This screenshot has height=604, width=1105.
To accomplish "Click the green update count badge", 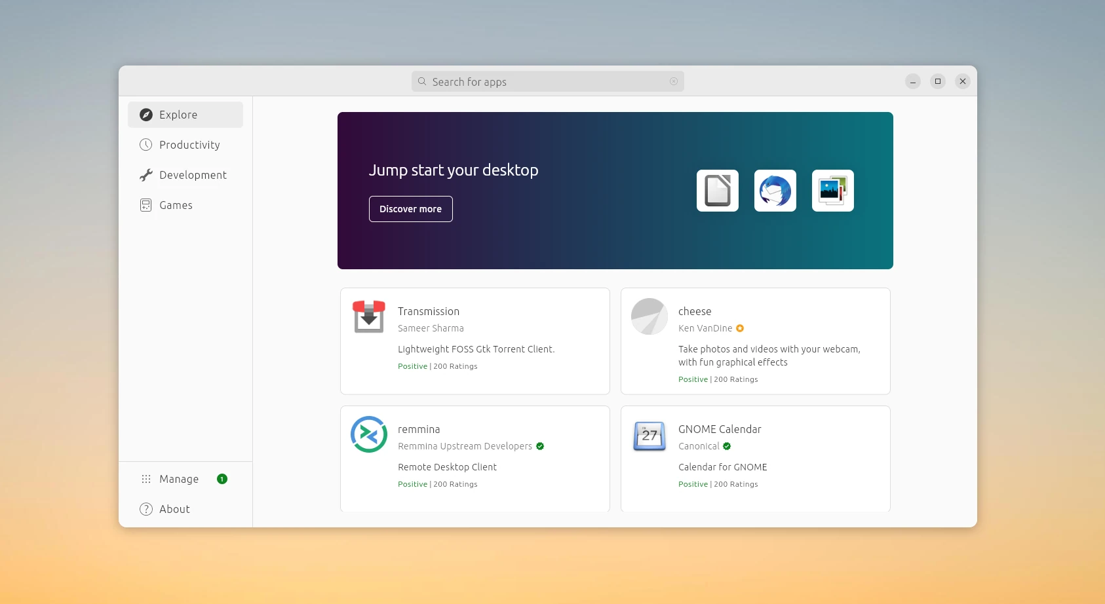I will pos(222,479).
